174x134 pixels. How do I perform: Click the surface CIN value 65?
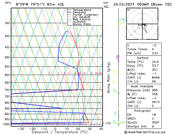point(154,82)
